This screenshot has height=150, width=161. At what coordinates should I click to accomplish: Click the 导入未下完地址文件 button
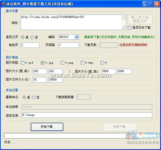point(140,19)
